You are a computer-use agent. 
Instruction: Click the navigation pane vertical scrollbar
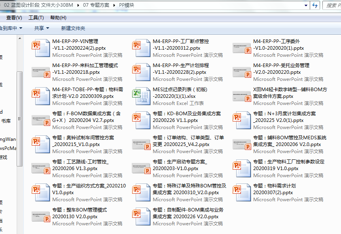click(19, 118)
